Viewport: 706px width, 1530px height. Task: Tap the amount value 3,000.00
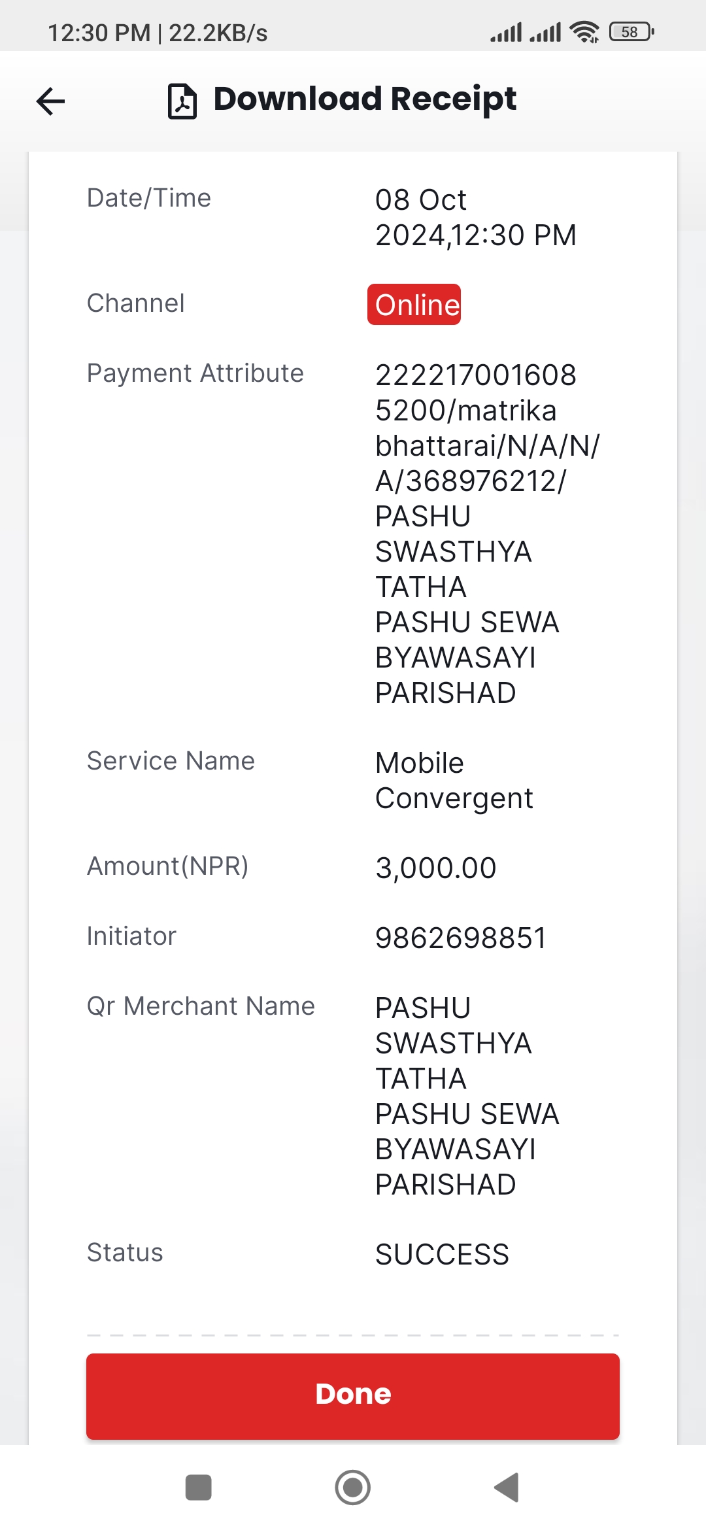[436, 868]
